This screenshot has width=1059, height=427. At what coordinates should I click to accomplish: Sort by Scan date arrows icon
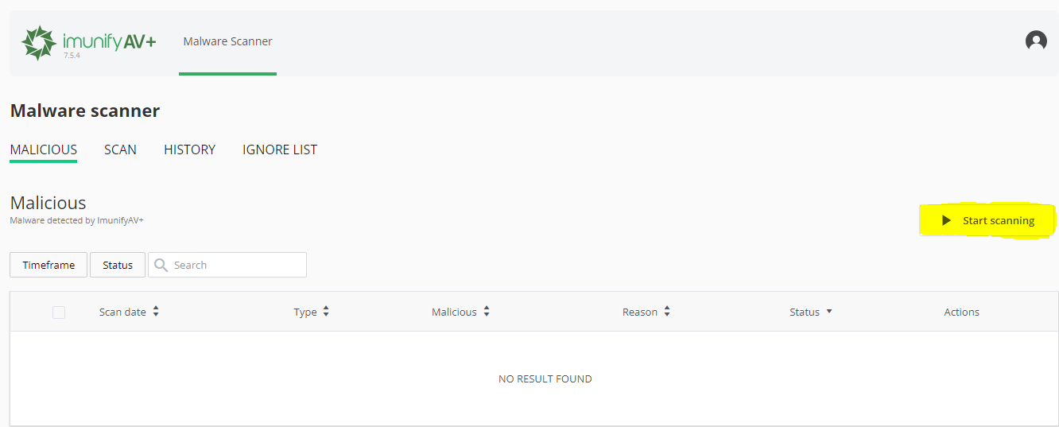pyautogui.click(x=156, y=312)
